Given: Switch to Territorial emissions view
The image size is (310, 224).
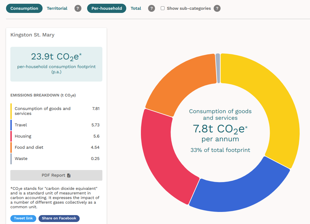Looking at the screenshot, I should (x=57, y=8).
